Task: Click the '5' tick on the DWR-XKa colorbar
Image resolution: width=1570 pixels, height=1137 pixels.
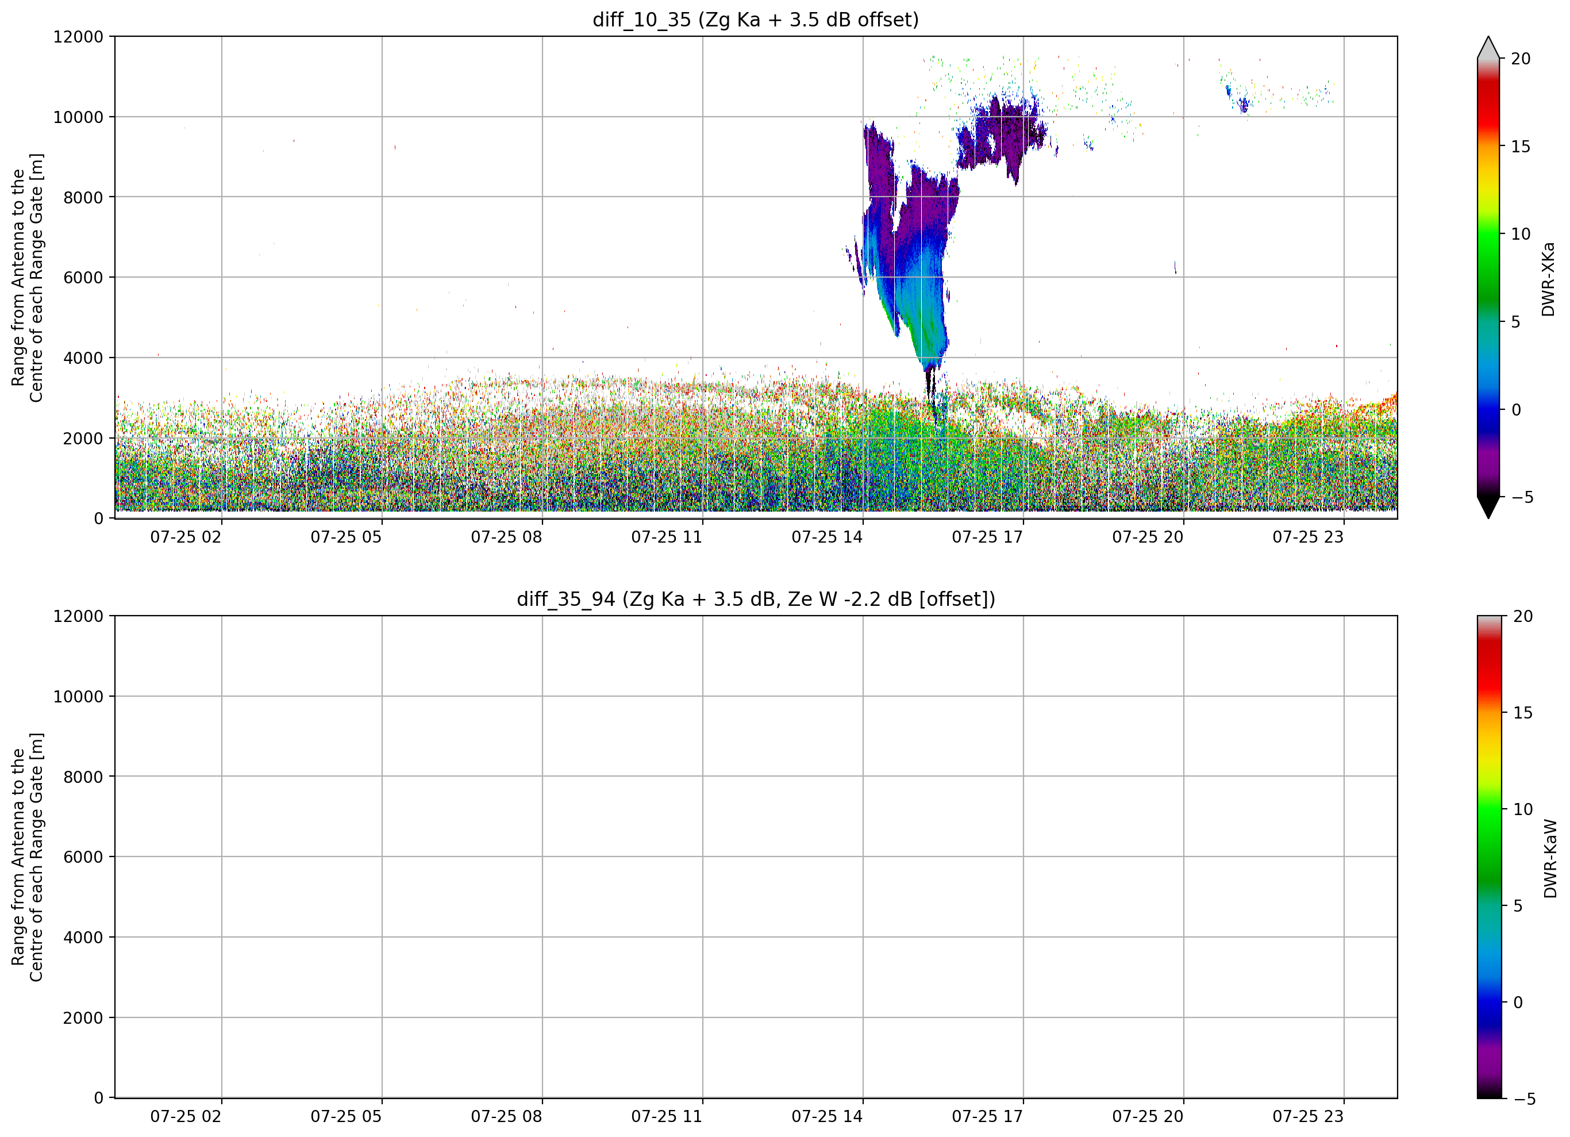Action: tap(1515, 322)
